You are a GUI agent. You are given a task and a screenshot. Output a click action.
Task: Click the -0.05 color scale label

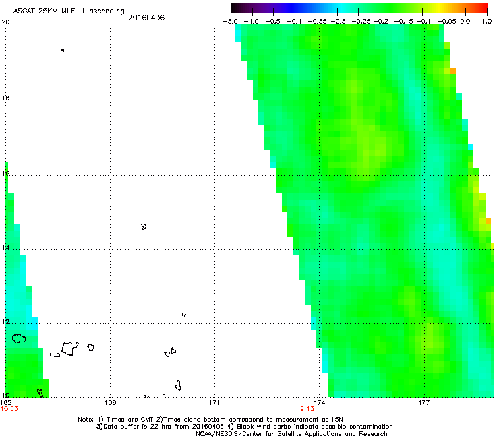(x=446, y=22)
